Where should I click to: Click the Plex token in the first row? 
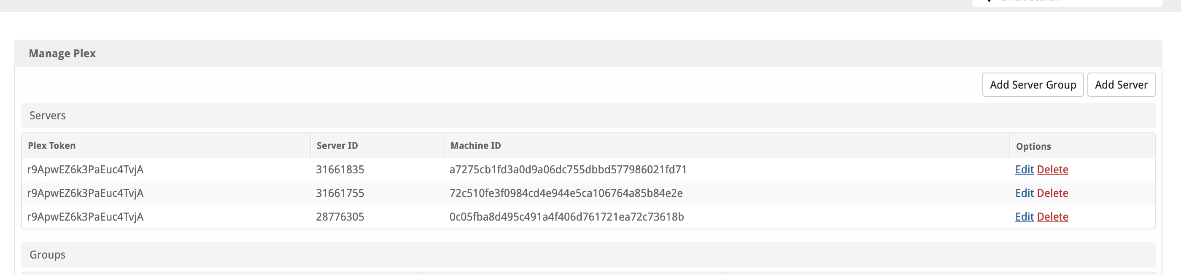[x=85, y=170]
